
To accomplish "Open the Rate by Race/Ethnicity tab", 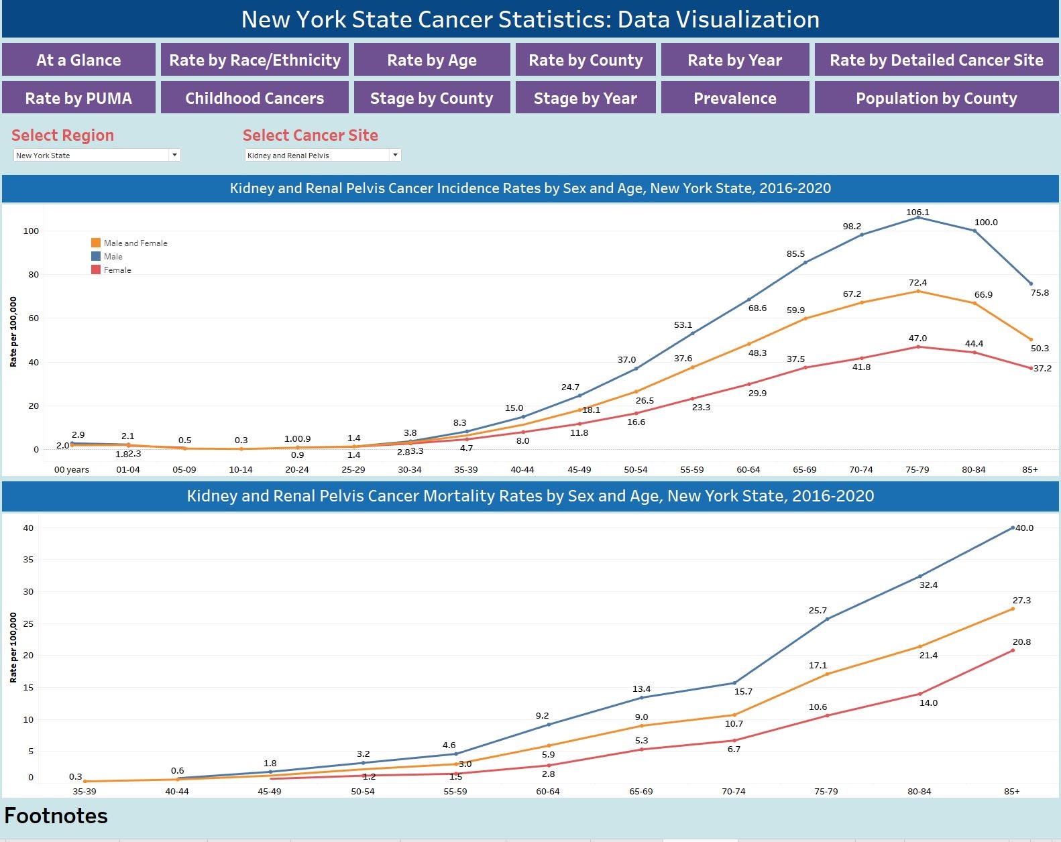I will [255, 60].
